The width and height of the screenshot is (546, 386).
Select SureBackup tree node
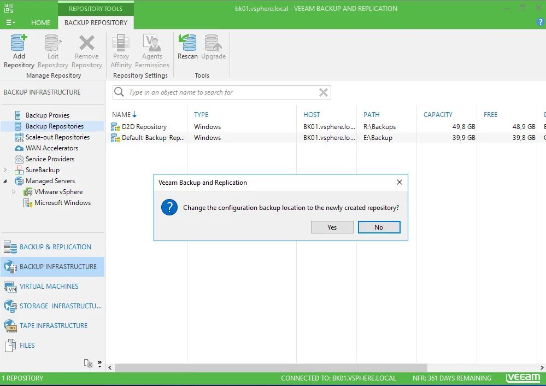pyautogui.click(x=43, y=170)
